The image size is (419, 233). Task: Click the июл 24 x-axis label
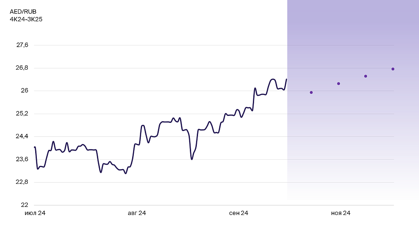pyautogui.click(x=35, y=213)
